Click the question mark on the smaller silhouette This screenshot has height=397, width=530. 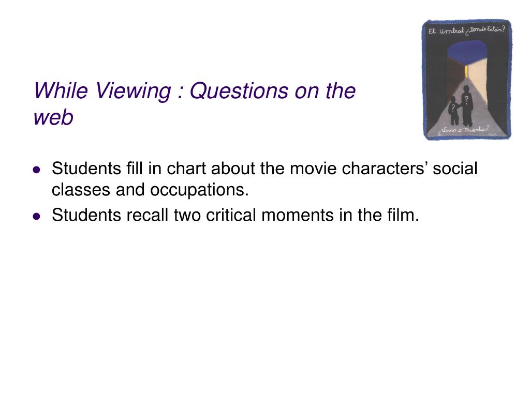tap(453, 109)
